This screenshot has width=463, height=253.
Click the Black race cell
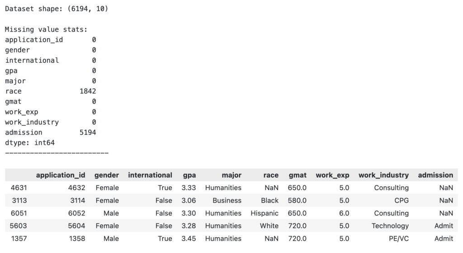click(x=269, y=200)
